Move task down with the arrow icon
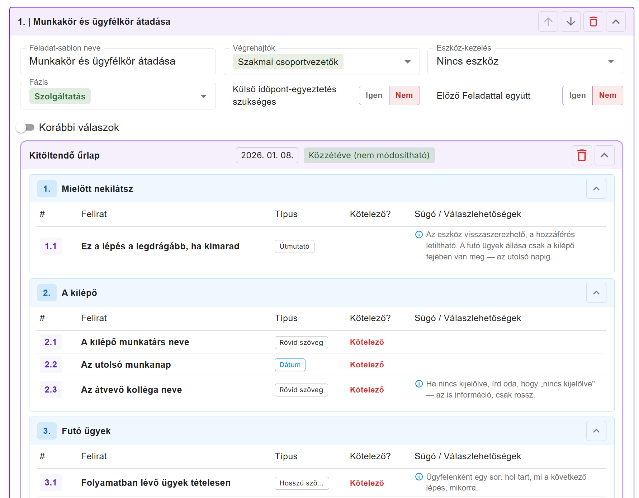This screenshot has width=639, height=498. 571,22
